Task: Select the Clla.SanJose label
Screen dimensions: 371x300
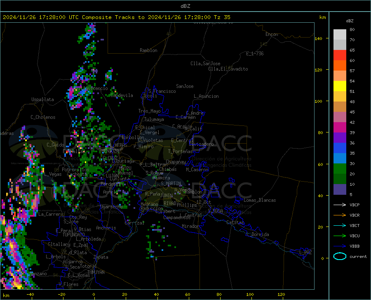Action: point(205,64)
